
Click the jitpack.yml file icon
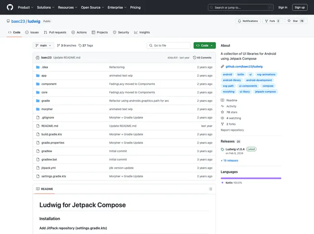click(37, 168)
